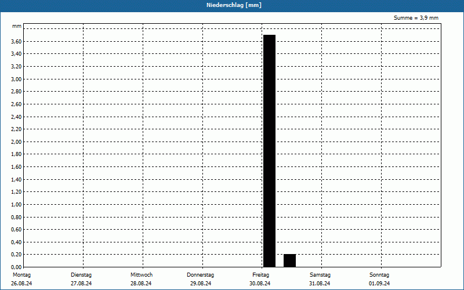Click the Freitag day label
464x290 pixels.
tap(260, 275)
